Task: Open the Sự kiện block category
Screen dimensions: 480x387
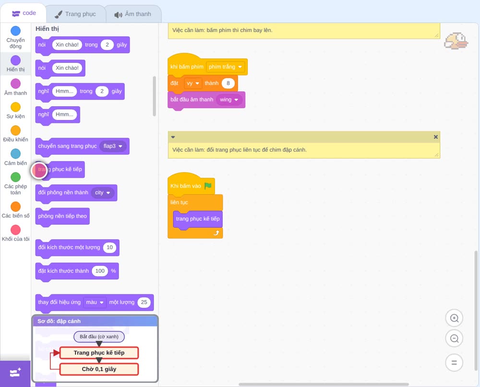Action: click(x=16, y=110)
